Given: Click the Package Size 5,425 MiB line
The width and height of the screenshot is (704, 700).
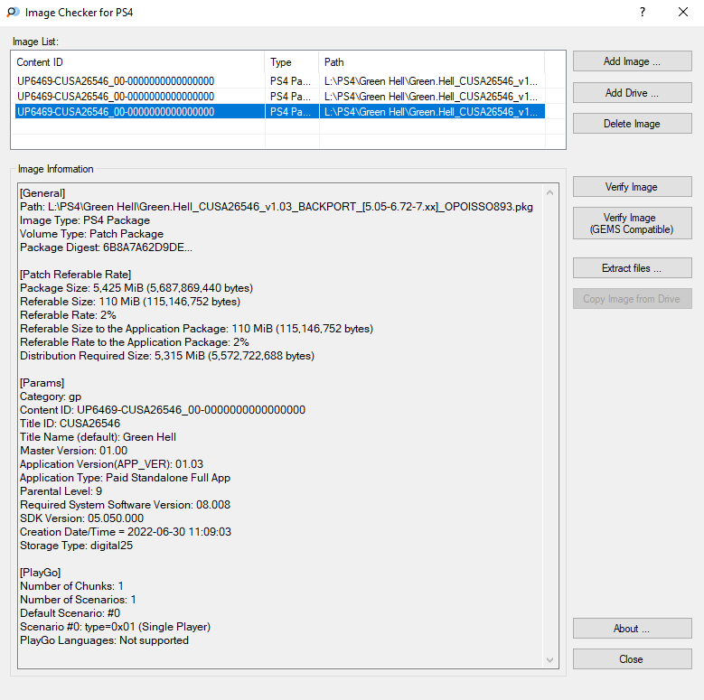Looking at the screenshot, I should [x=136, y=288].
